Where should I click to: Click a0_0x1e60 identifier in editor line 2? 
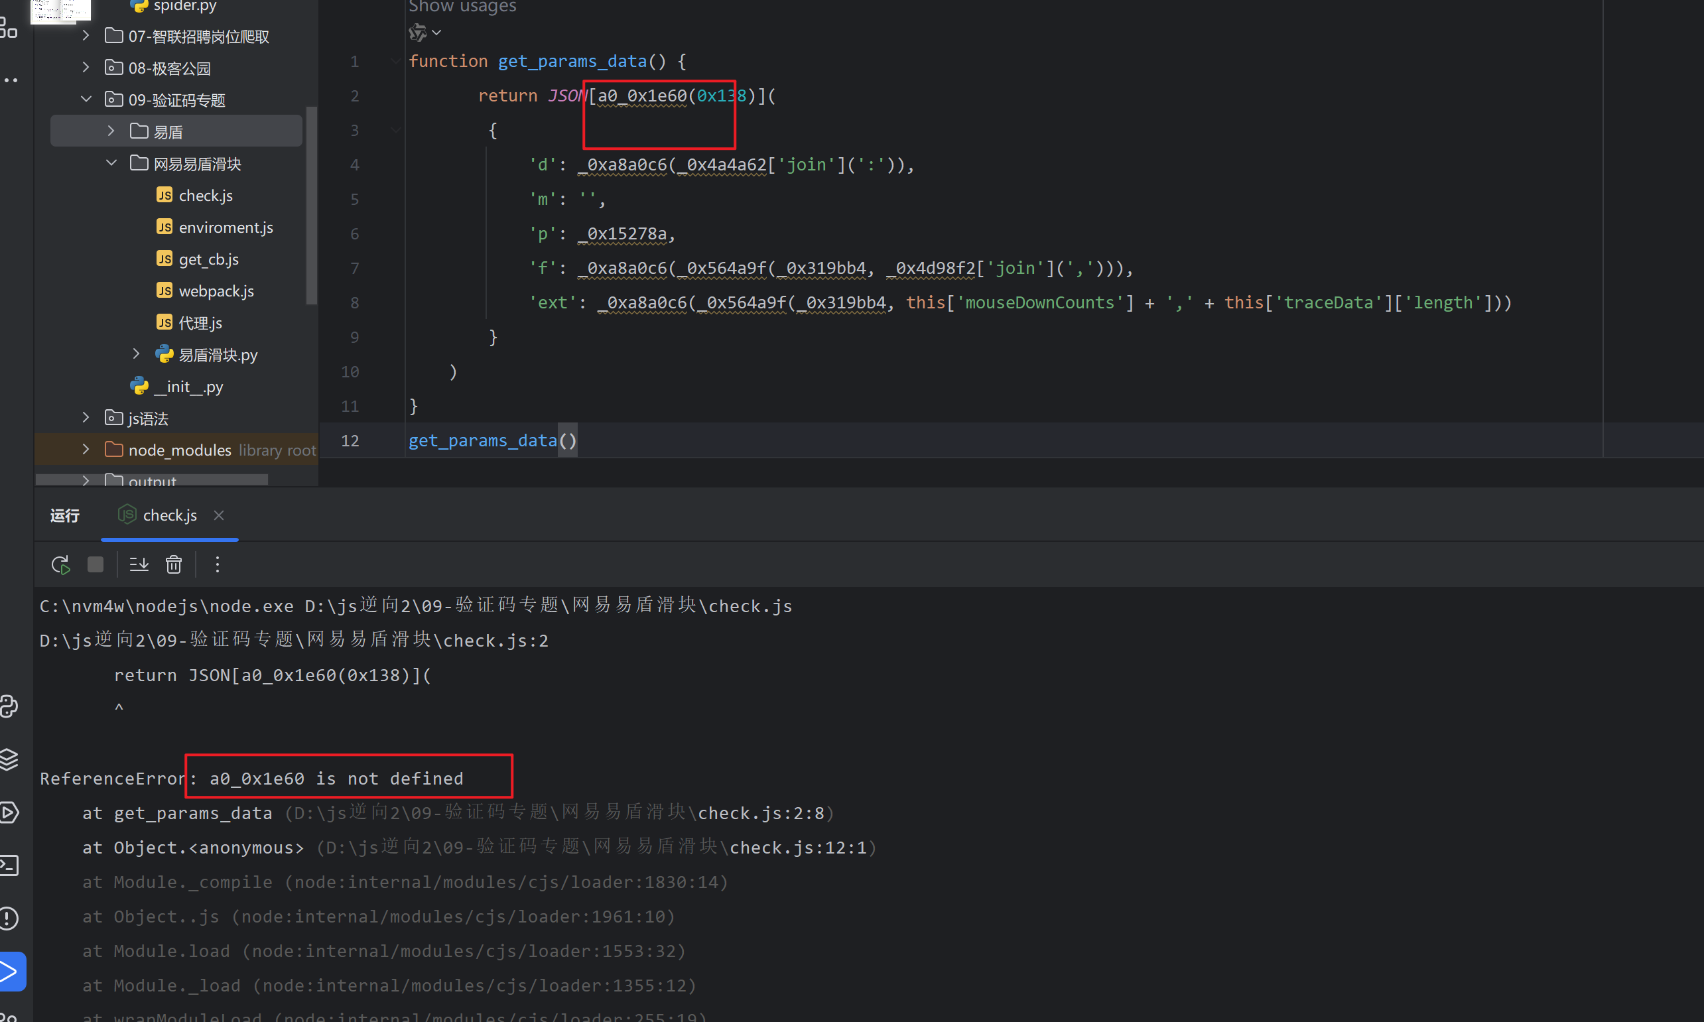pyautogui.click(x=642, y=96)
